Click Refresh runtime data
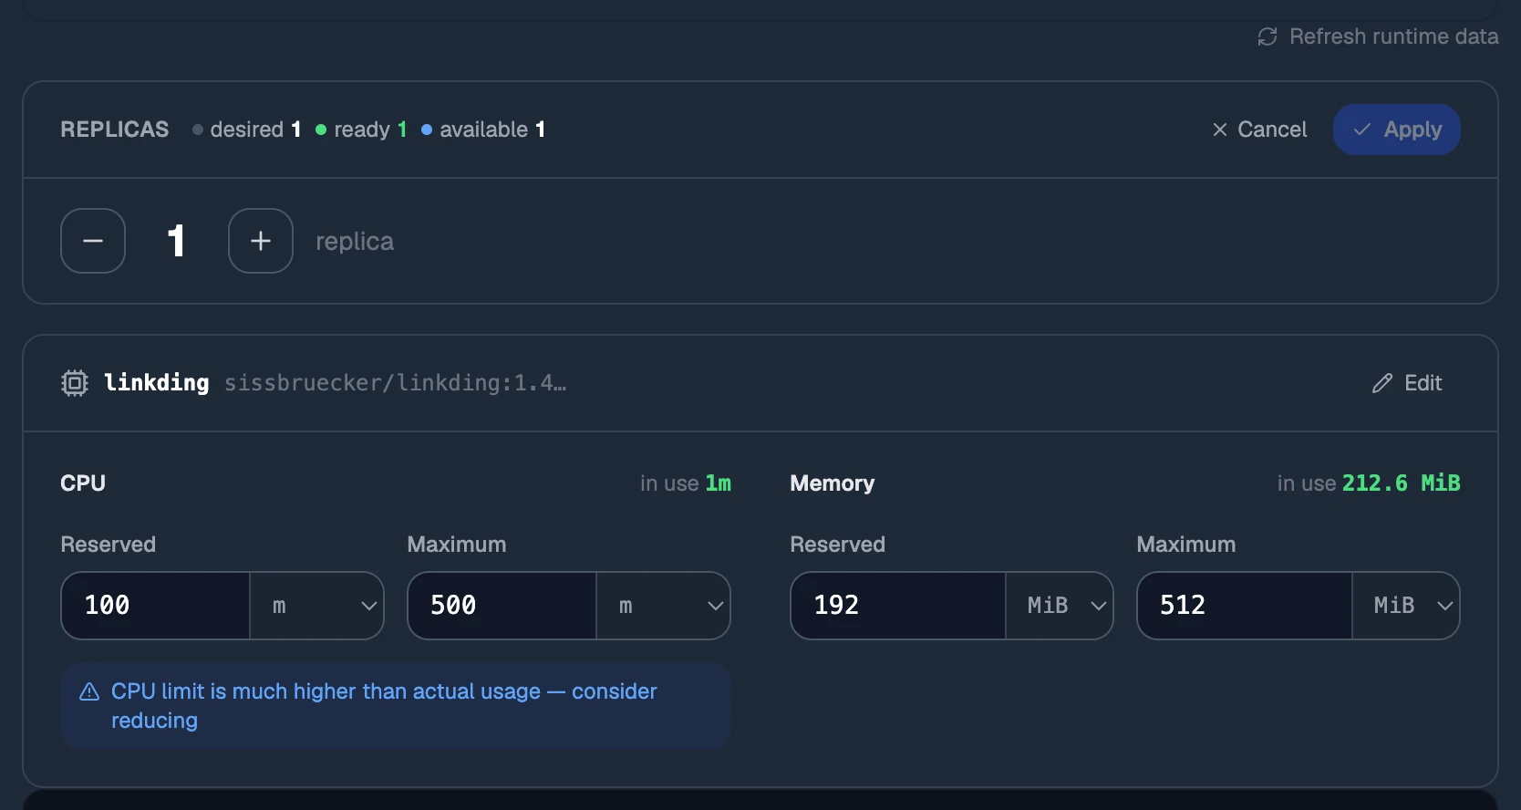 pyautogui.click(x=1378, y=36)
